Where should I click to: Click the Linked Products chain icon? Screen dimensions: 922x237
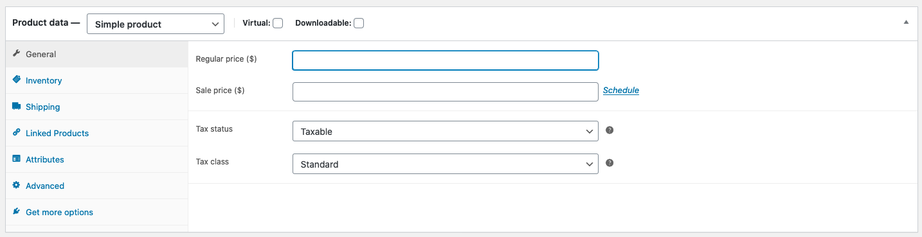[x=17, y=133]
